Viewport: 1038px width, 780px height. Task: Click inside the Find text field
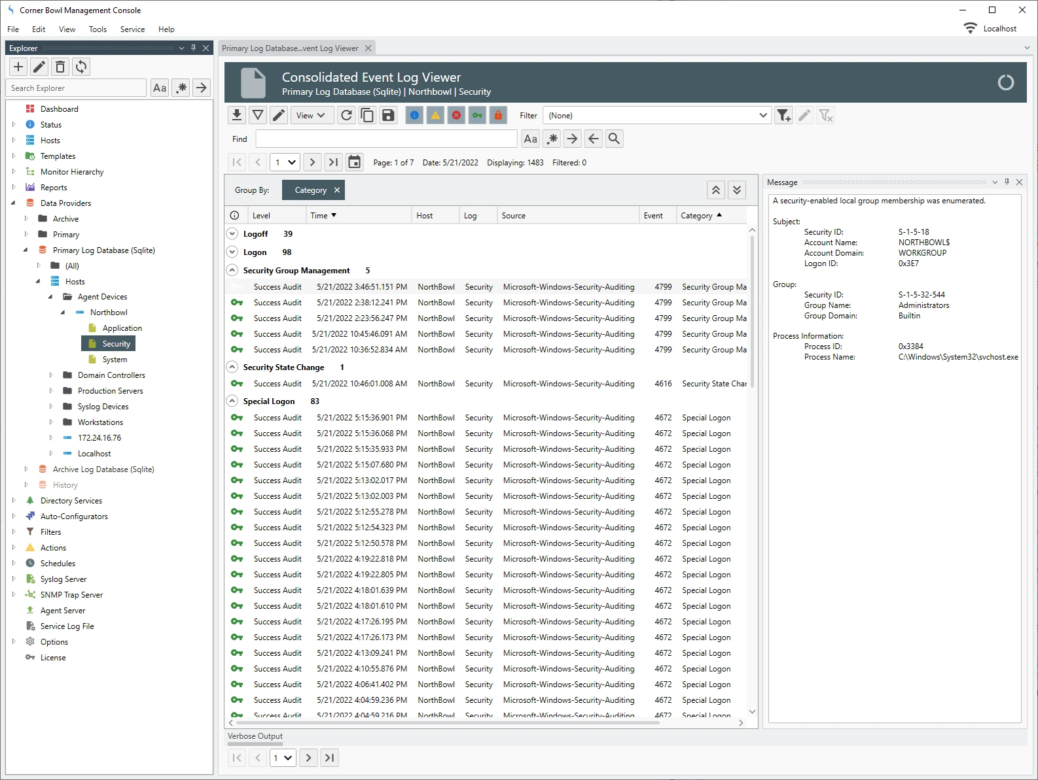pos(386,139)
